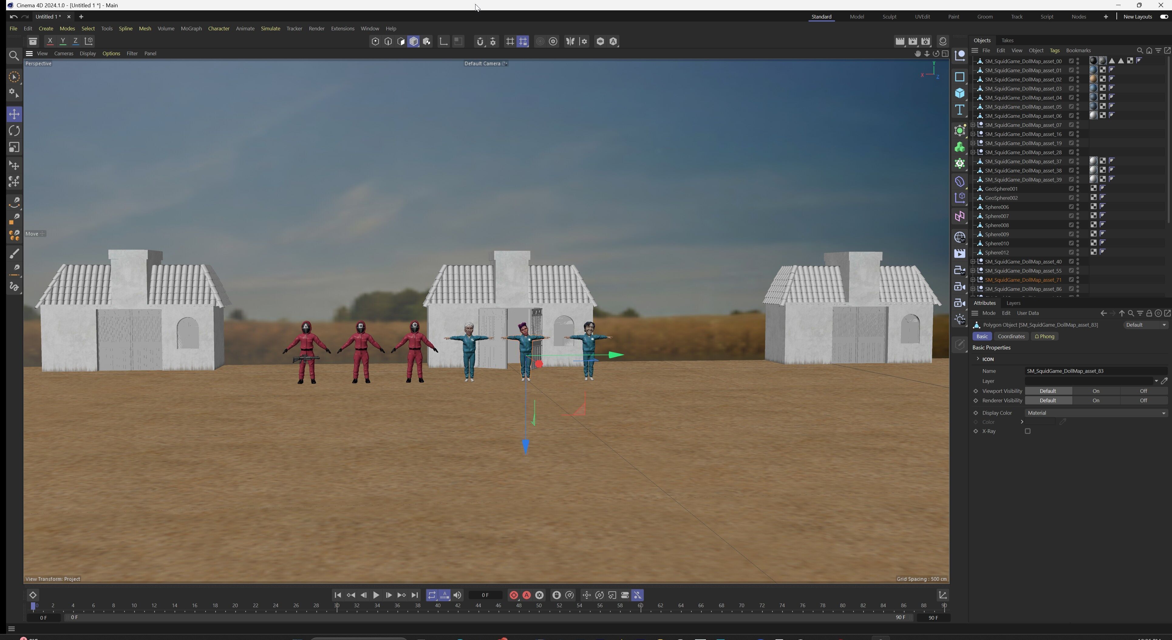Go to start of animation
The width and height of the screenshot is (1172, 640).
tap(338, 595)
